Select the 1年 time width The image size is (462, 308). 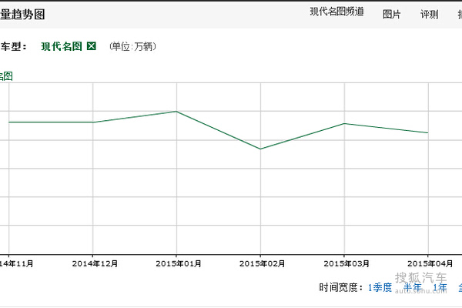pyautogui.click(x=440, y=287)
